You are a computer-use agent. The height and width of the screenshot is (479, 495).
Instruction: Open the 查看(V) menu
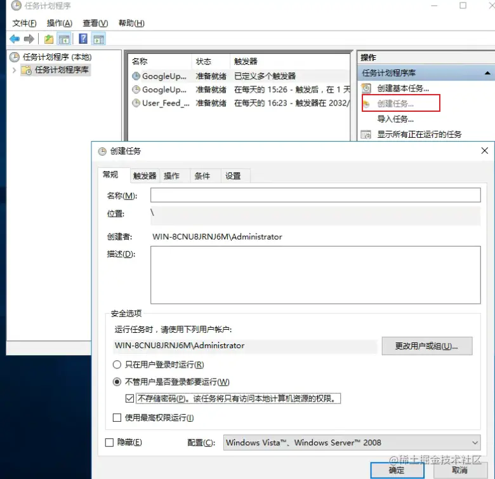pyautogui.click(x=95, y=23)
